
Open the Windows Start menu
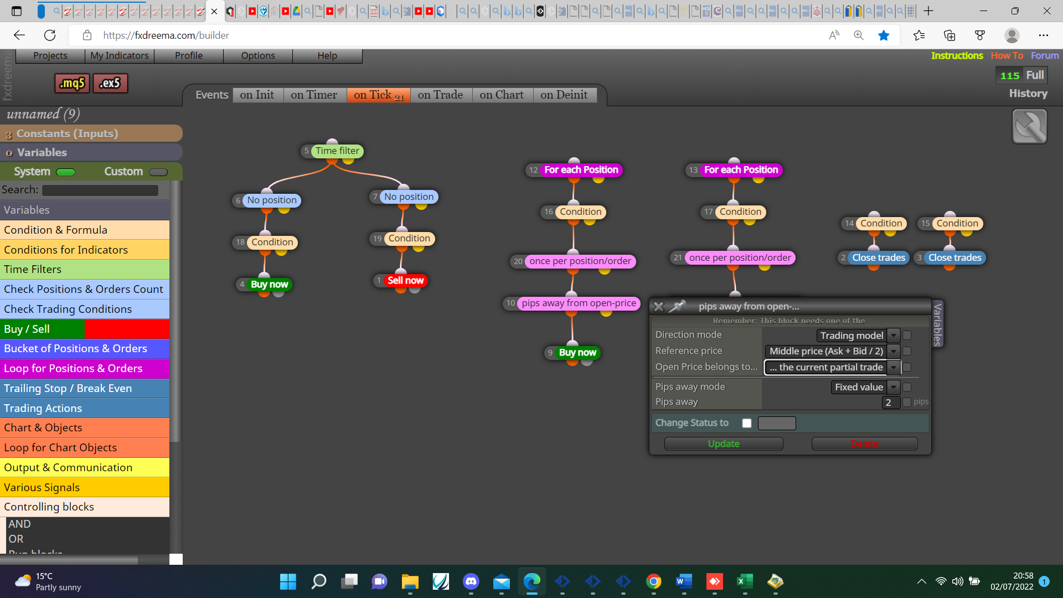tap(288, 581)
